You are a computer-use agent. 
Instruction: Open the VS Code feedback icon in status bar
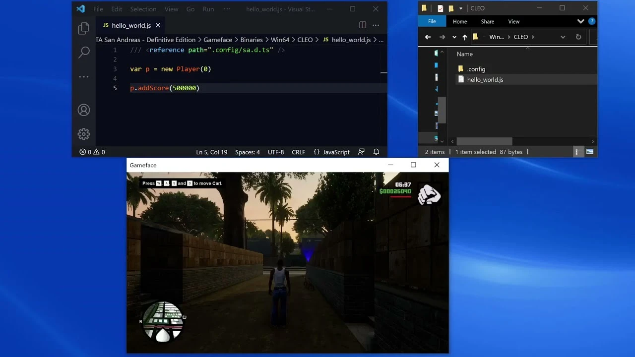tap(361, 152)
